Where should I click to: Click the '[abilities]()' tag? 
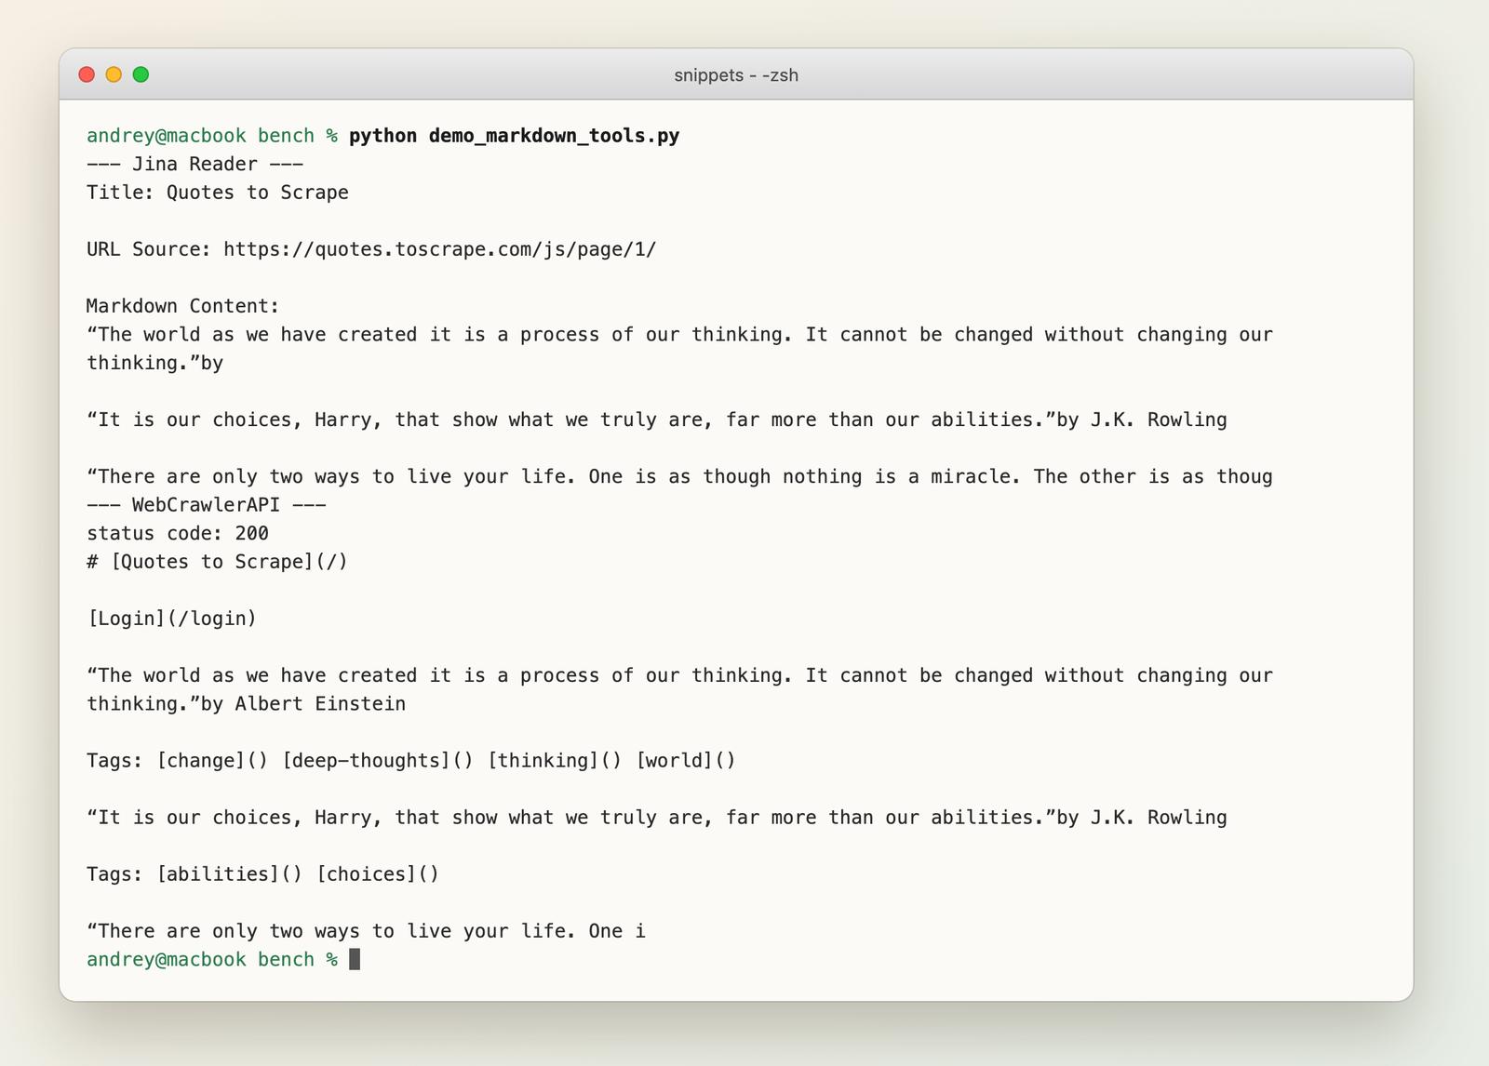(x=230, y=874)
